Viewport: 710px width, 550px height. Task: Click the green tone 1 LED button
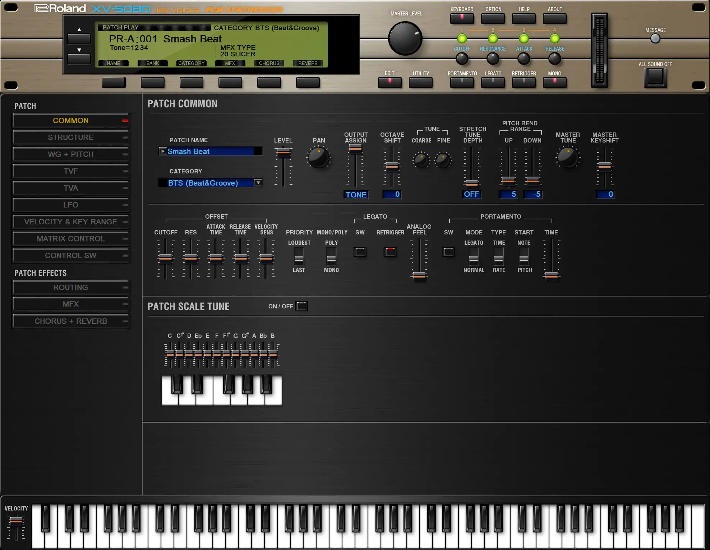462,38
